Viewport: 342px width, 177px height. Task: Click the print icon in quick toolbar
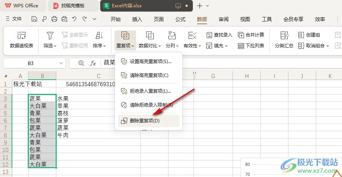pos(54,19)
